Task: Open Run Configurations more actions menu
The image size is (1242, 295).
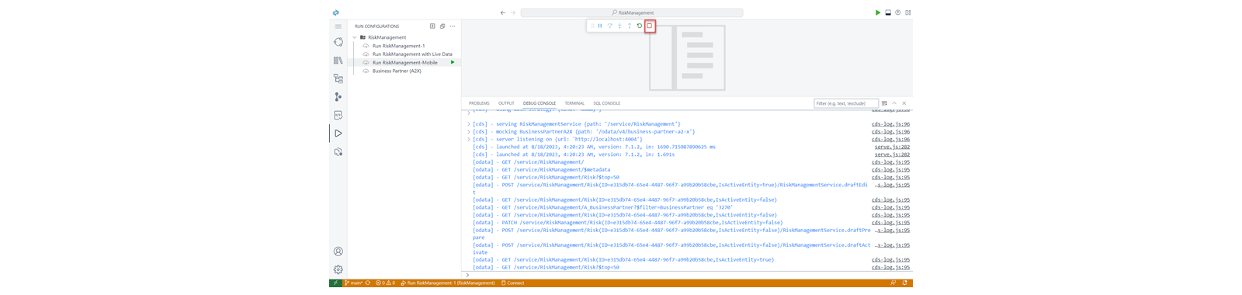Action: 453,26
